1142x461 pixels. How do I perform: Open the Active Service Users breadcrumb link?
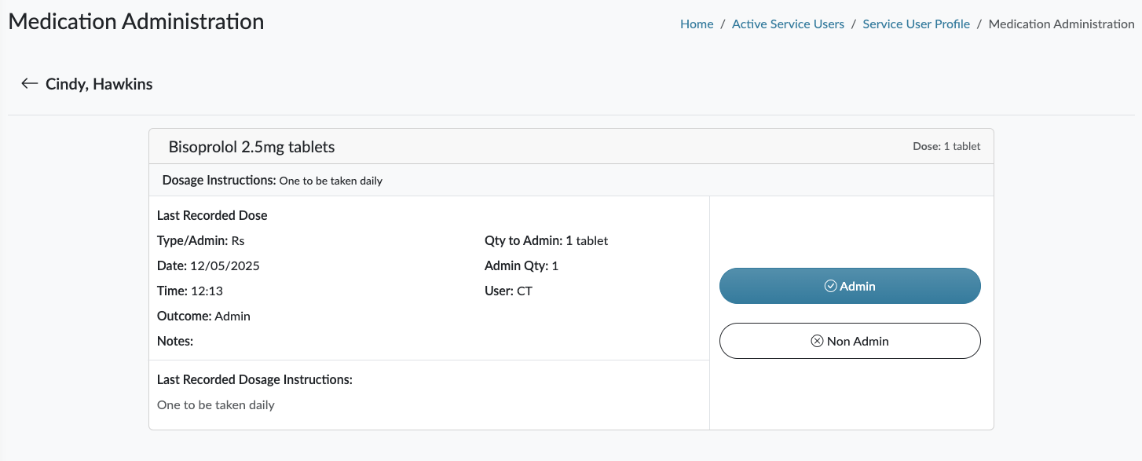788,24
